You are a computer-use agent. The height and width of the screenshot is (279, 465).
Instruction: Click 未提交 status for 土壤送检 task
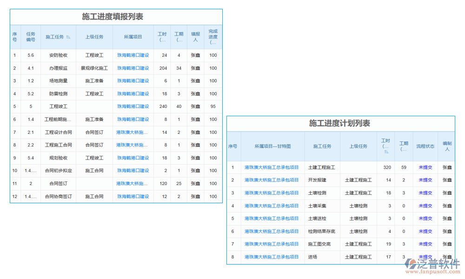tap(425, 219)
